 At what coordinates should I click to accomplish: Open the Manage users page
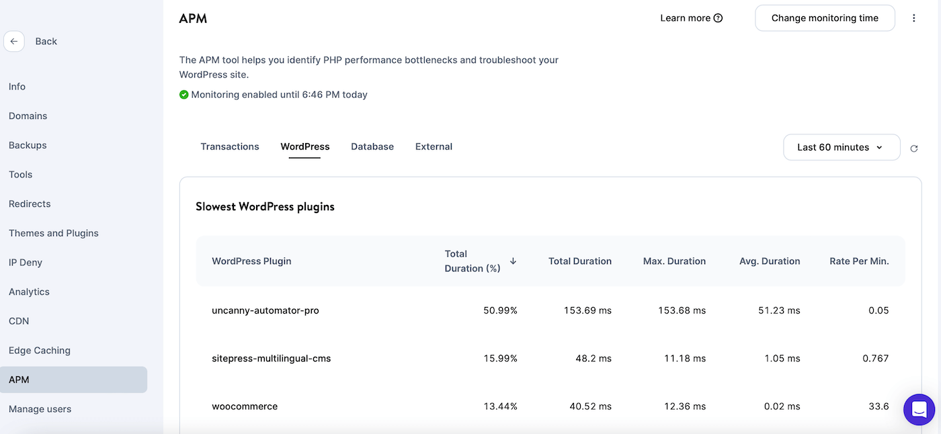pos(40,408)
